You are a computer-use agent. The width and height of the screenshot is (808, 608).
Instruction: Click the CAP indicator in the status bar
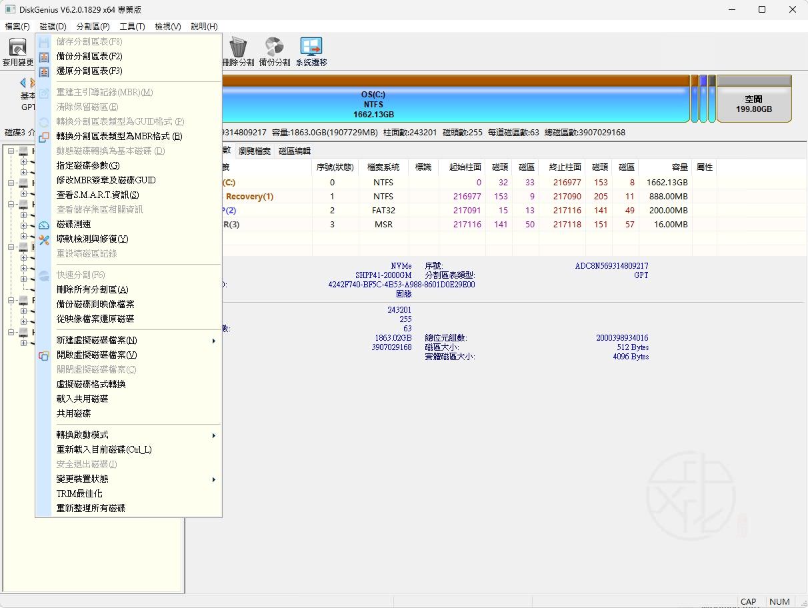[x=749, y=601]
